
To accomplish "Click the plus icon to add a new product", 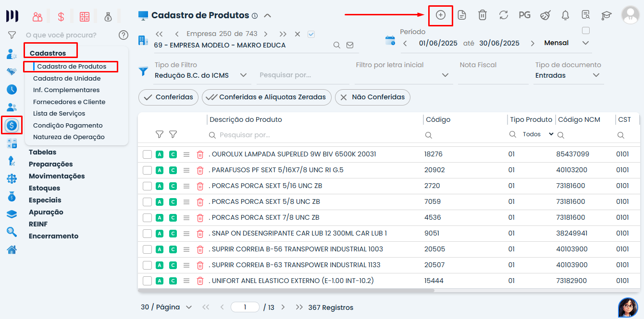I will pos(440,15).
